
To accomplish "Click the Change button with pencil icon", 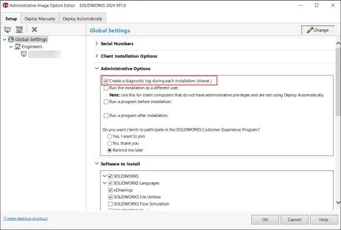I will coord(317,30).
